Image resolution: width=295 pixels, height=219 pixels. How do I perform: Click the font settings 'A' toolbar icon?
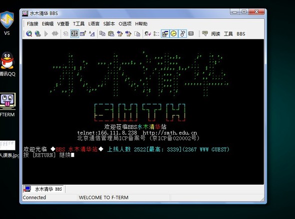pos(92,34)
